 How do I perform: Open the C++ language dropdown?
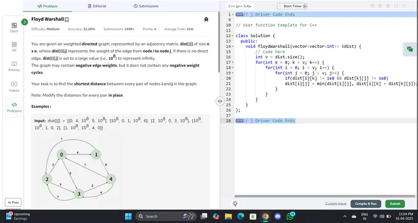pyautogui.click(x=240, y=6)
